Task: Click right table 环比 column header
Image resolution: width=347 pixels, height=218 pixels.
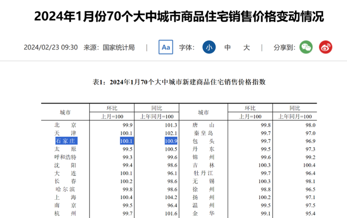Action: (x=250, y=108)
